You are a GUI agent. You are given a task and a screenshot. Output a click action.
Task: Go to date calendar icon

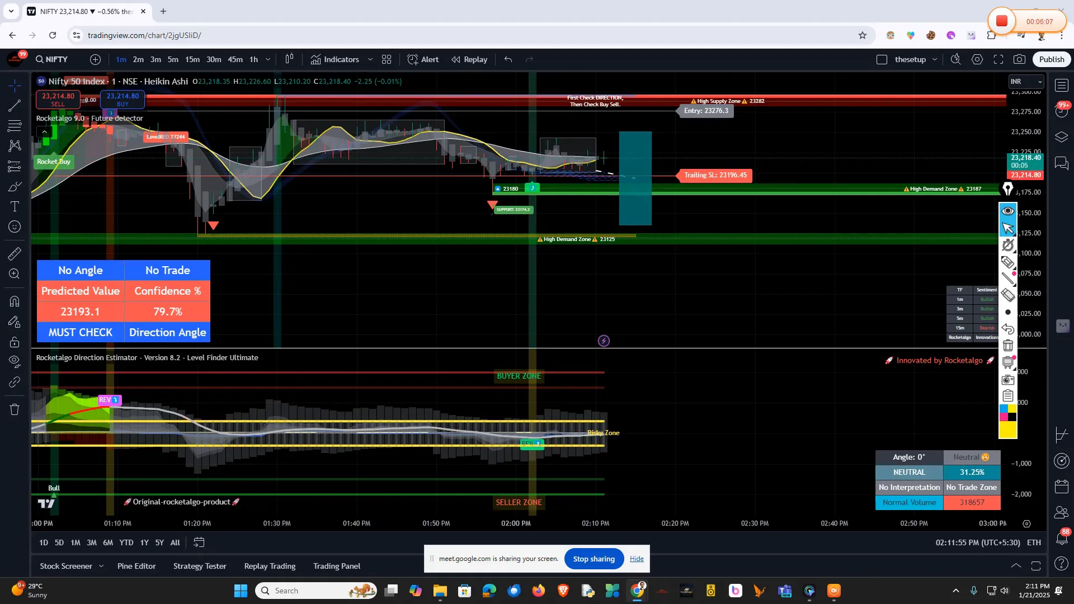point(199,542)
